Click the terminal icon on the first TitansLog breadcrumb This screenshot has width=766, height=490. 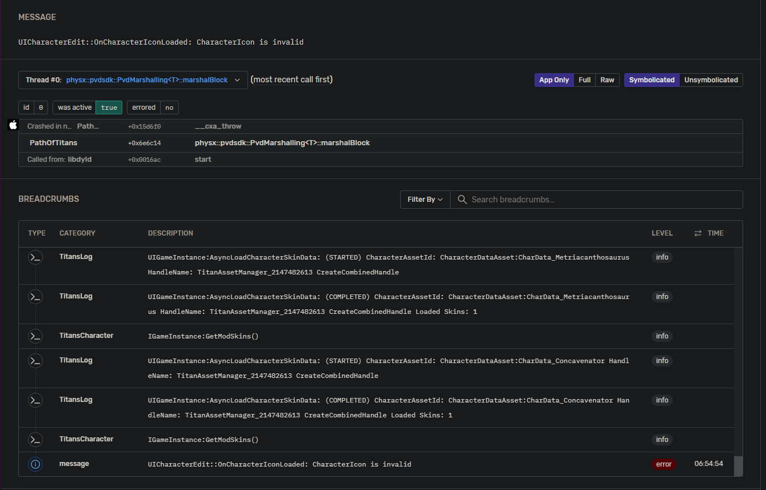[35, 257]
